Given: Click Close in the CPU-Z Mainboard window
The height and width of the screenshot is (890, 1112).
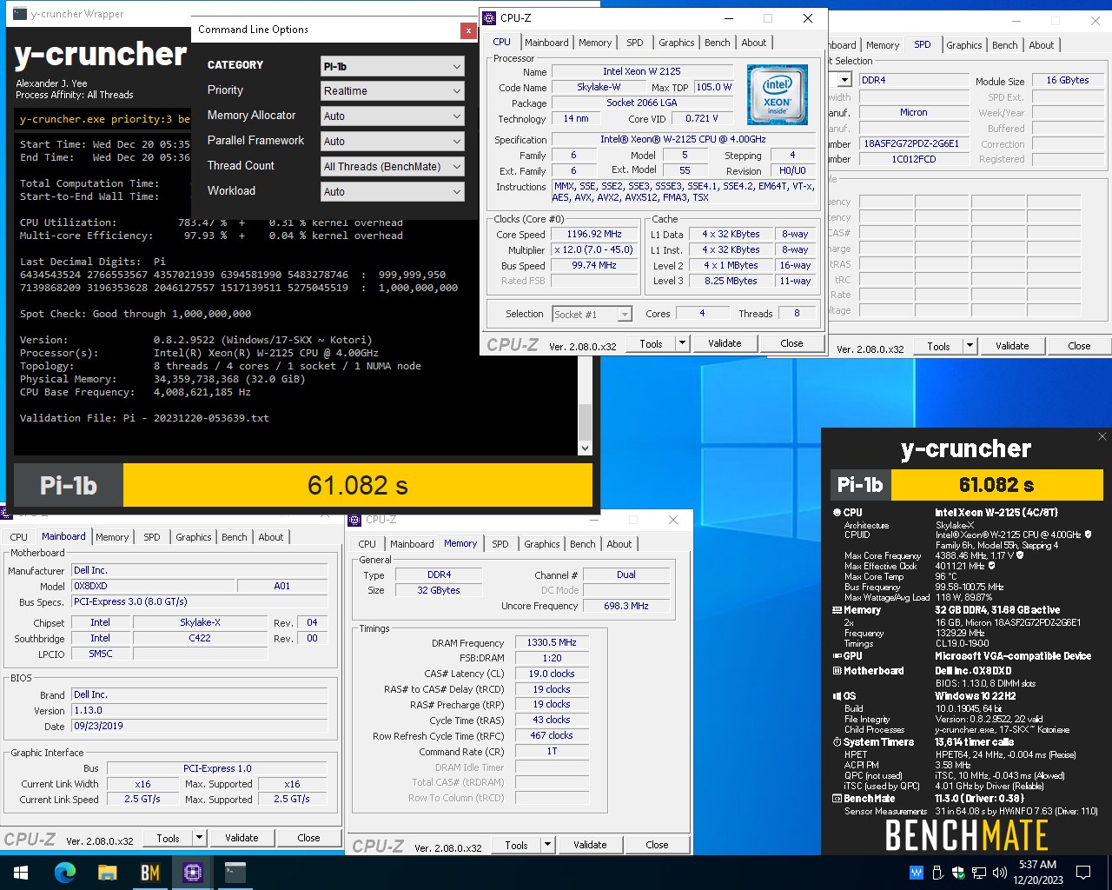Looking at the screenshot, I should pyautogui.click(x=308, y=838).
